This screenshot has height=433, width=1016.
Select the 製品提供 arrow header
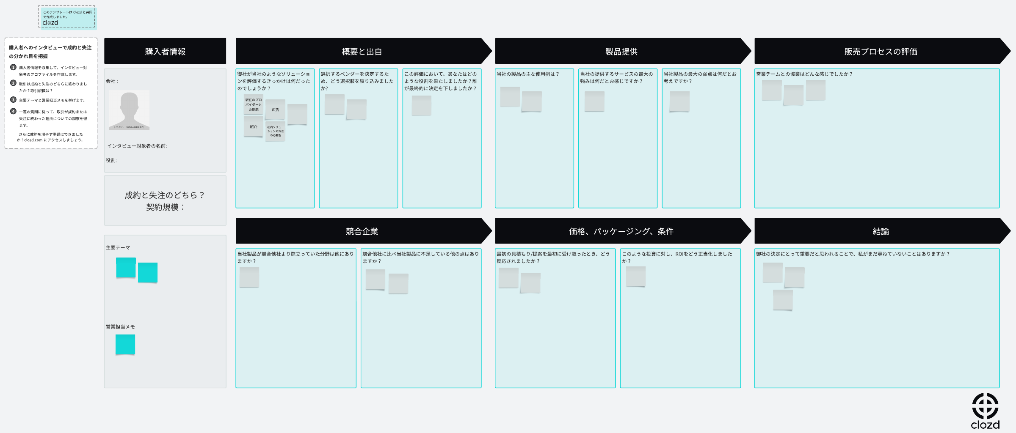point(621,51)
